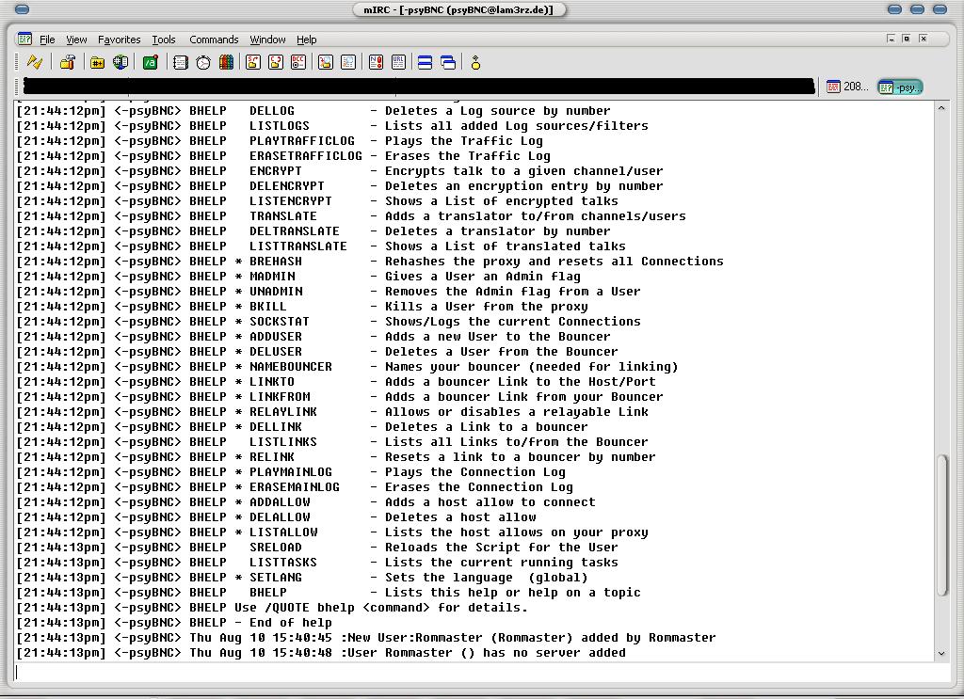Open the Help menu
This screenshot has height=699, width=964.
point(306,40)
